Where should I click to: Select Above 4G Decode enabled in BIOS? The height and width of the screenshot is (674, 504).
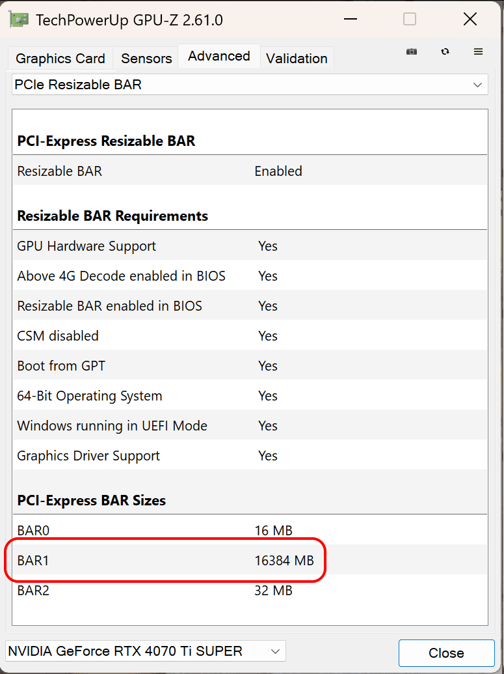[250, 276]
